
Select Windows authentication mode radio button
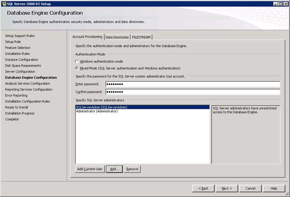[x=77, y=61]
